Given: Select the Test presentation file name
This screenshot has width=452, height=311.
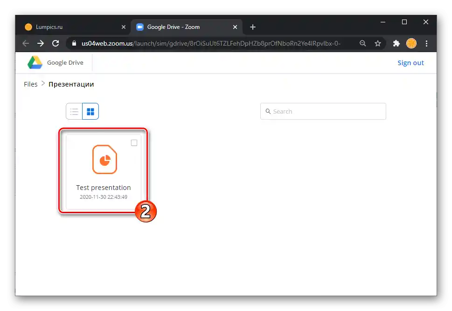Looking at the screenshot, I should pos(104,188).
